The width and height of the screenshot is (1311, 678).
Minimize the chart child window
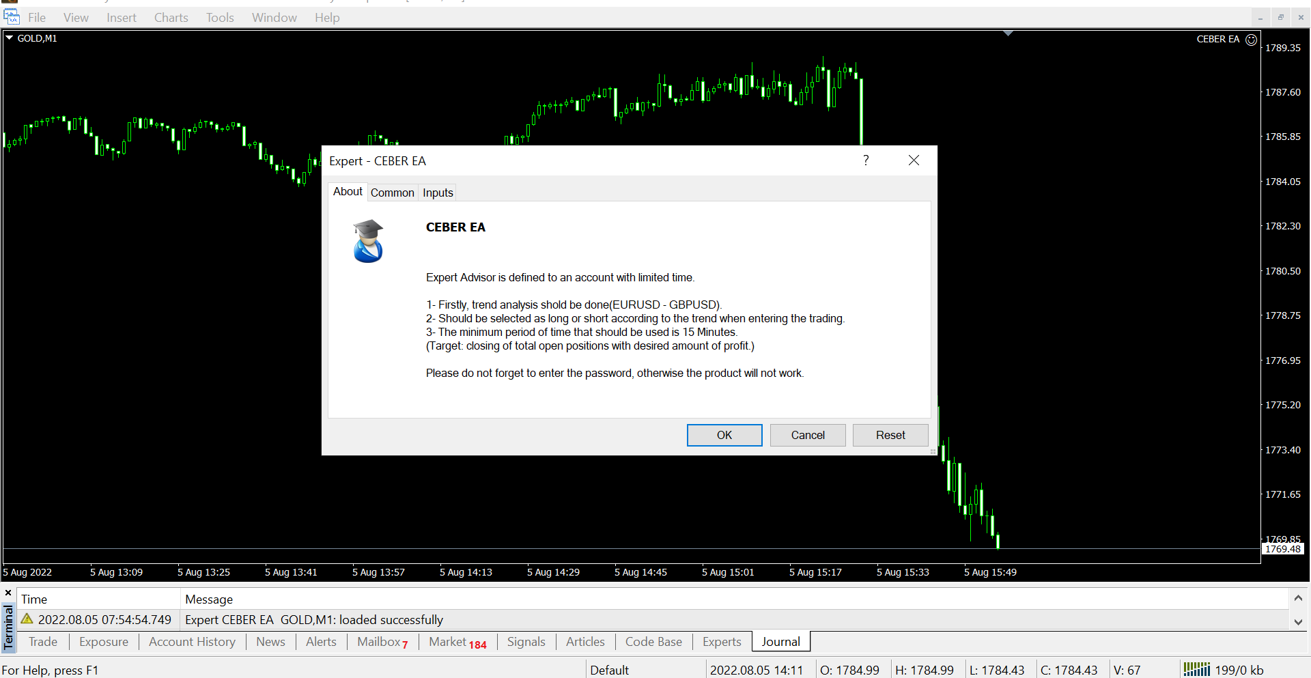[x=1260, y=18]
